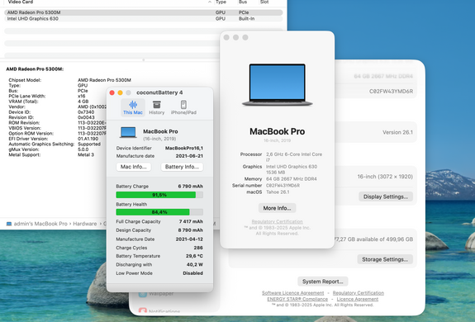The height and width of the screenshot is (322, 475).
Task: Click serial number C02FW43YMD6R in About This Mac
Action: point(283,186)
